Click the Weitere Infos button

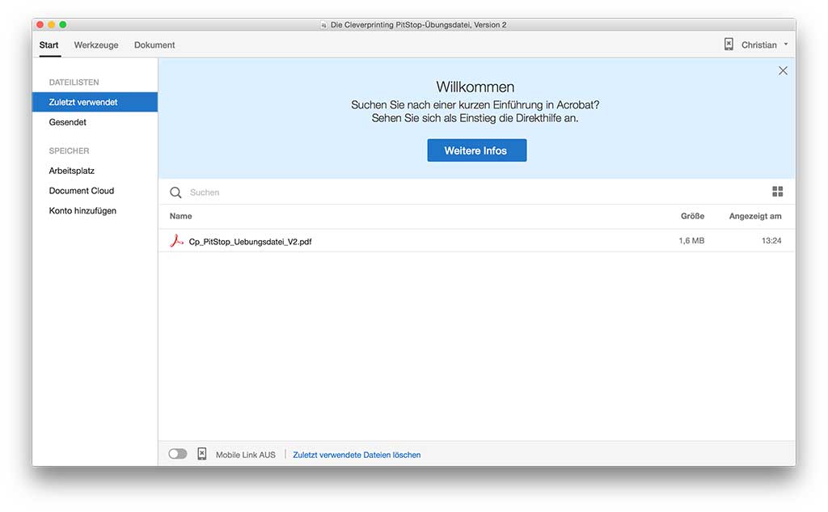(x=477, y=150)
